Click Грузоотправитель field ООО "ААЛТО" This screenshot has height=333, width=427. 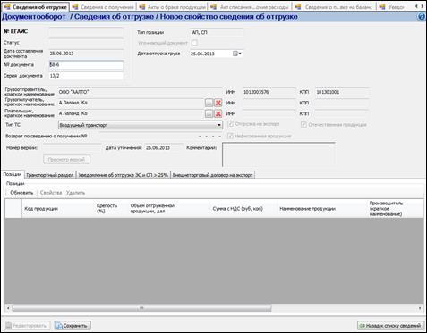pyautogui.click(x=140, y=92)
